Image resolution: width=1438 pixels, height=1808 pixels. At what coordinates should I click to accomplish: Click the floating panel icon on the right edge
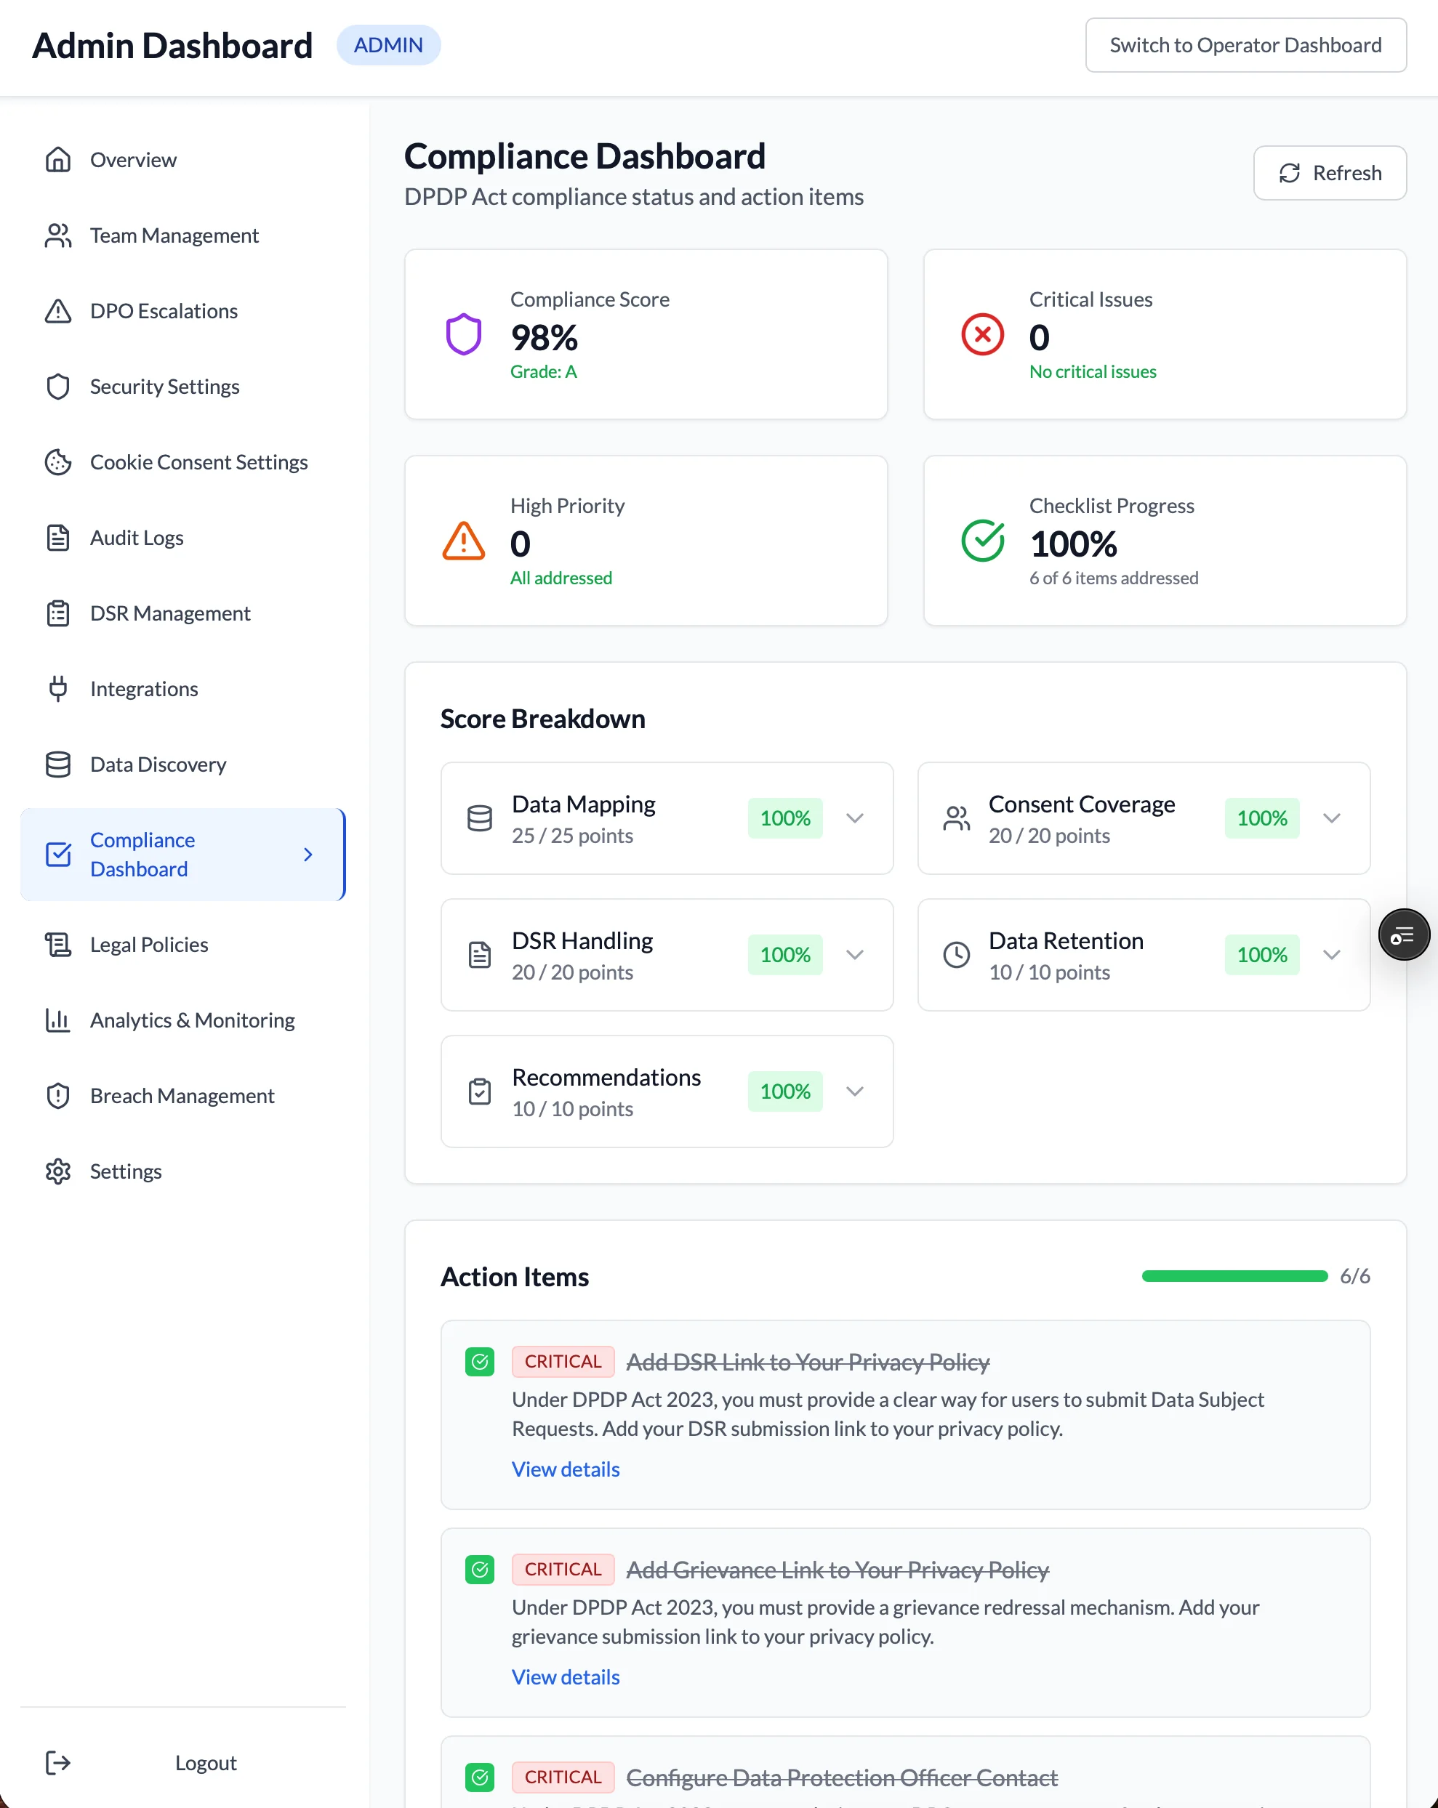(1404, 935)
